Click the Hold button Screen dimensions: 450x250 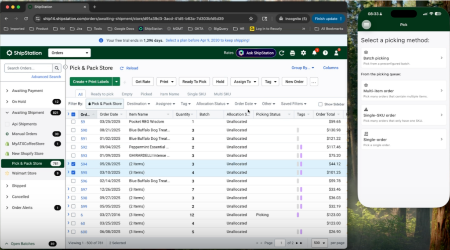[220, 82]
